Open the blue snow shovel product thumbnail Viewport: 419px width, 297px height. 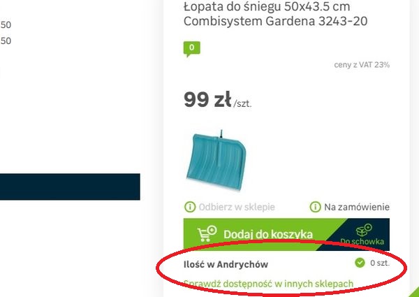[x=216, y=161]
